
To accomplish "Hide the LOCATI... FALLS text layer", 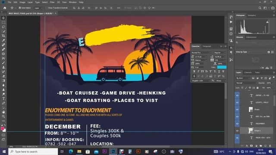I will pos(237,102).
